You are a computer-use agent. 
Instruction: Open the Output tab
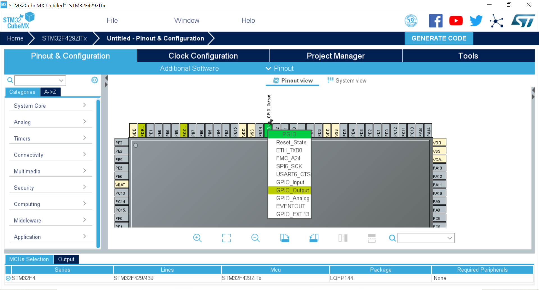pyautogui.click(x=66, y=259)
